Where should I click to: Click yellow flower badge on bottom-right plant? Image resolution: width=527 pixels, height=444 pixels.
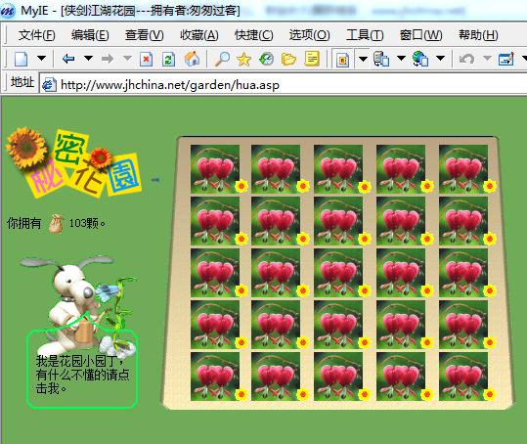coord(490,394)
